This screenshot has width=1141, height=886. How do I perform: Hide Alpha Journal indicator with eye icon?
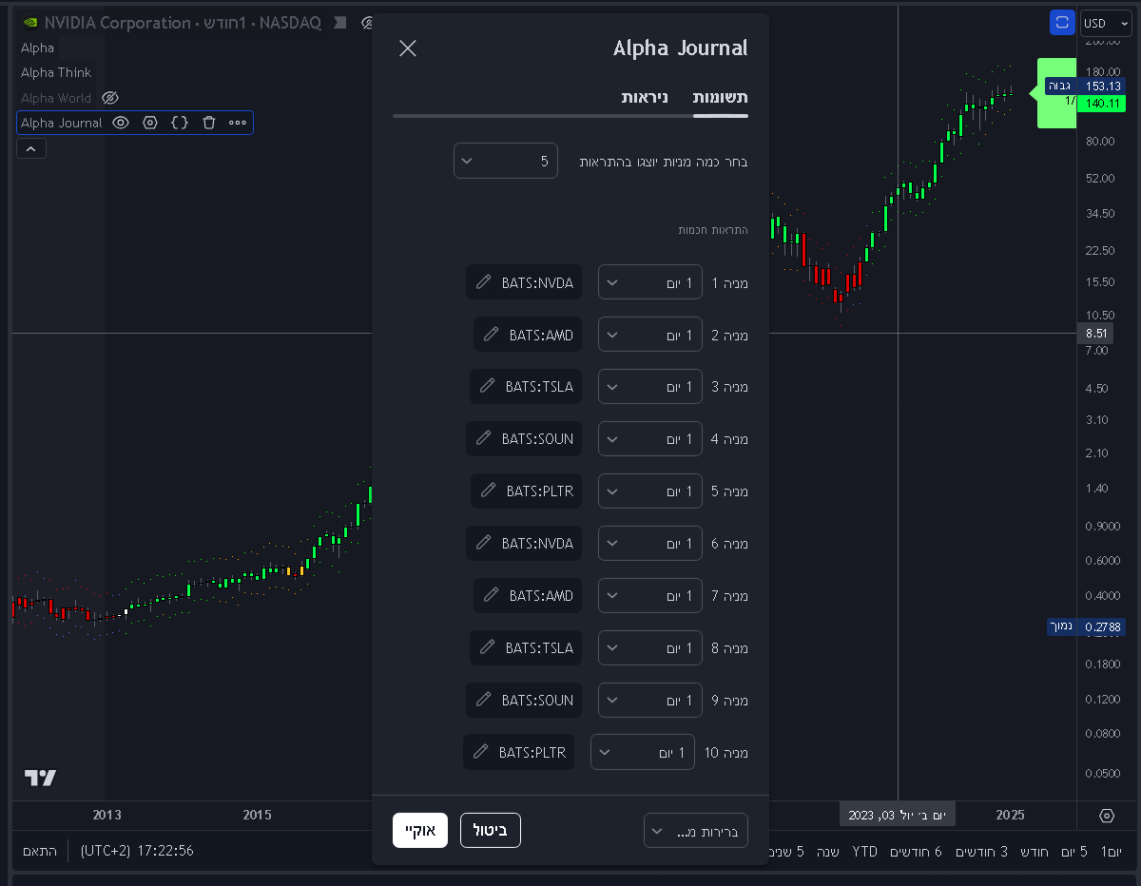(x=121, y=123)
